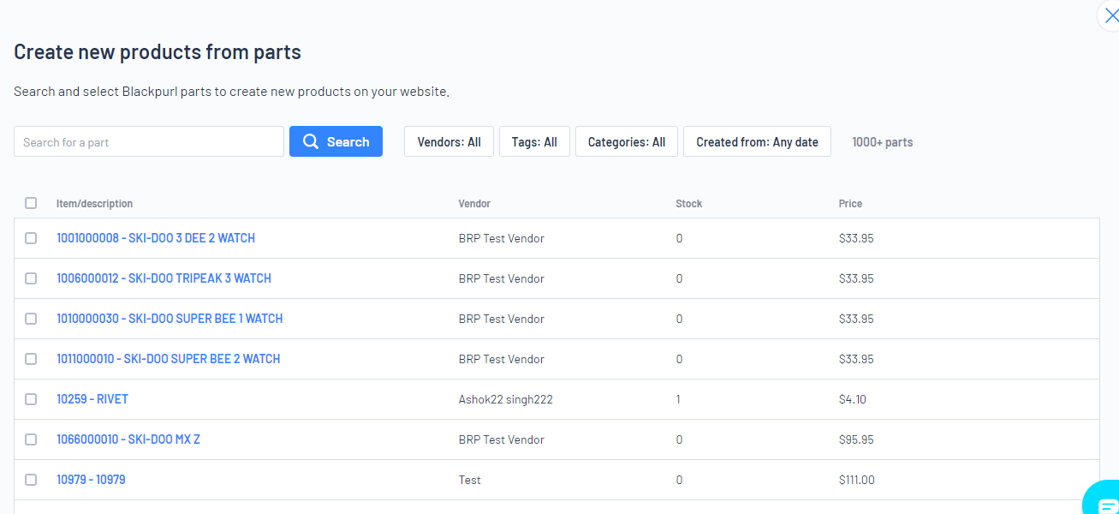
Task: Click the Price column header
Action: [850, 204]
